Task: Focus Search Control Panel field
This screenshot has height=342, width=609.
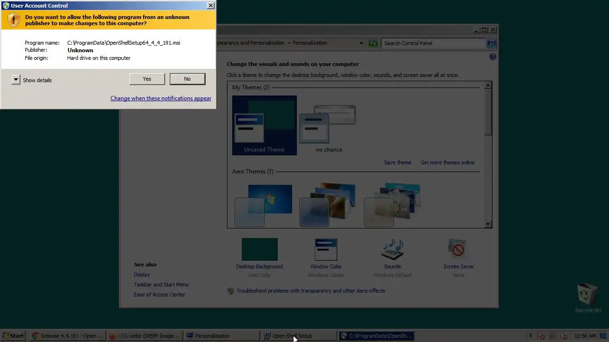Action: pyautogui.click(x=433, y=43)
